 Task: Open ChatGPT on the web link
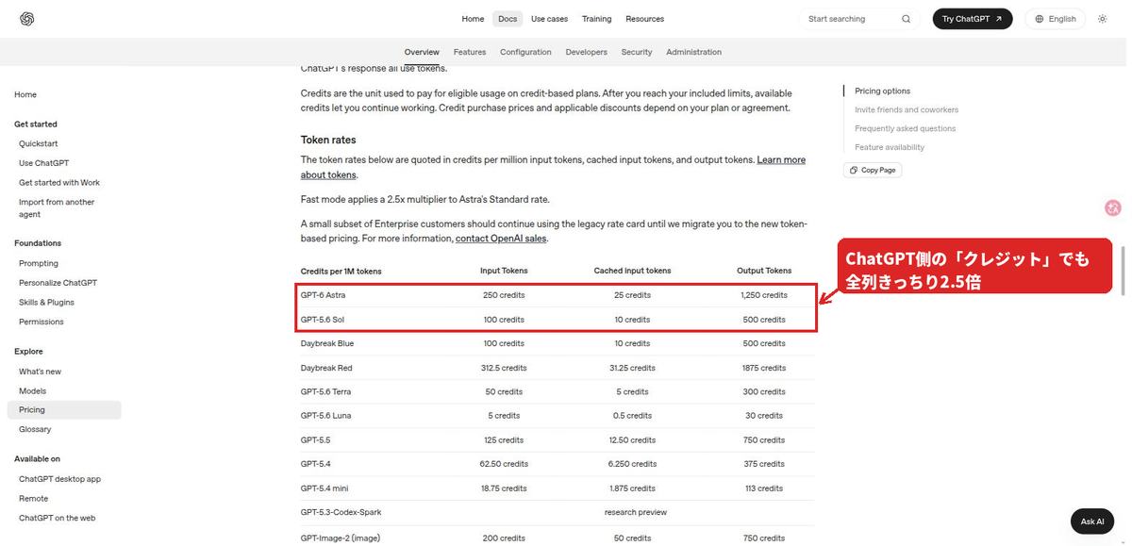(57, 518)
